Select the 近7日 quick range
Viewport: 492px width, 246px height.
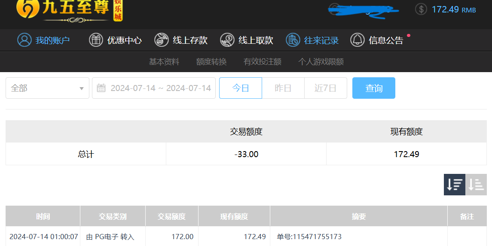(x=325, y=88)
